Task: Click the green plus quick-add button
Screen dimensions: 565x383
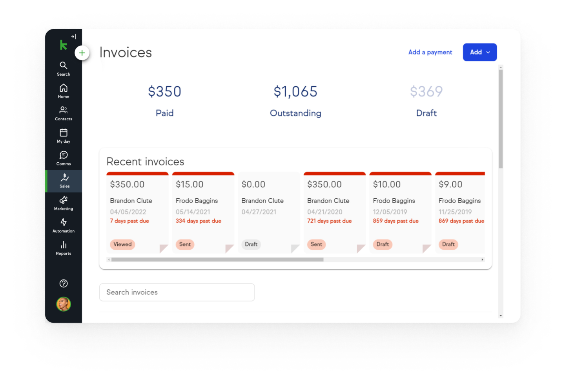Action: [x=82, y=53]
